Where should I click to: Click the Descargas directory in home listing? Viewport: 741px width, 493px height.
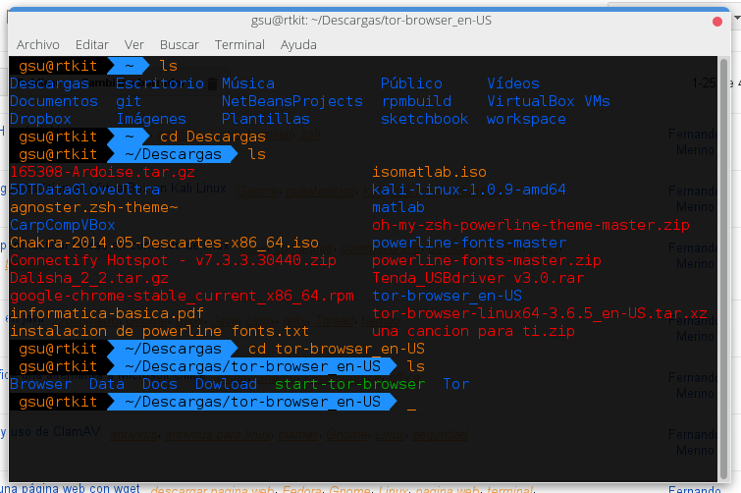(x=50, y=83)
